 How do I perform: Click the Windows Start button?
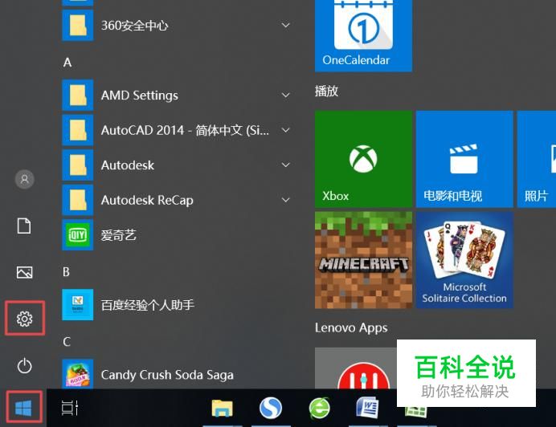(24, 409)
